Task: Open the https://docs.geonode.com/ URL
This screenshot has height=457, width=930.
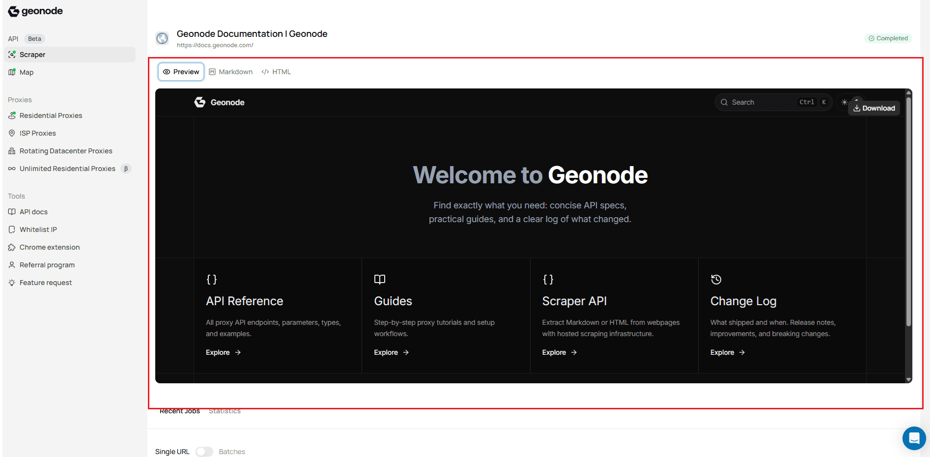Action: (x=215, y=45)
